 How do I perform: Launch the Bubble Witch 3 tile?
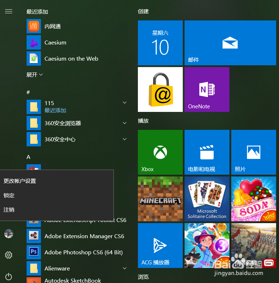pos(207,245)
